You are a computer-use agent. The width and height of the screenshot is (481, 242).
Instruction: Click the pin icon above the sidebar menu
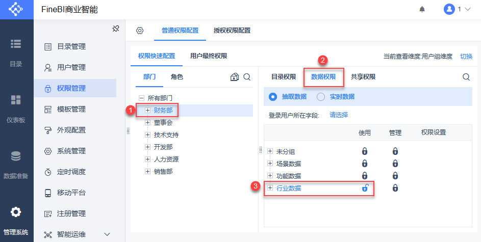pos(116,29)
